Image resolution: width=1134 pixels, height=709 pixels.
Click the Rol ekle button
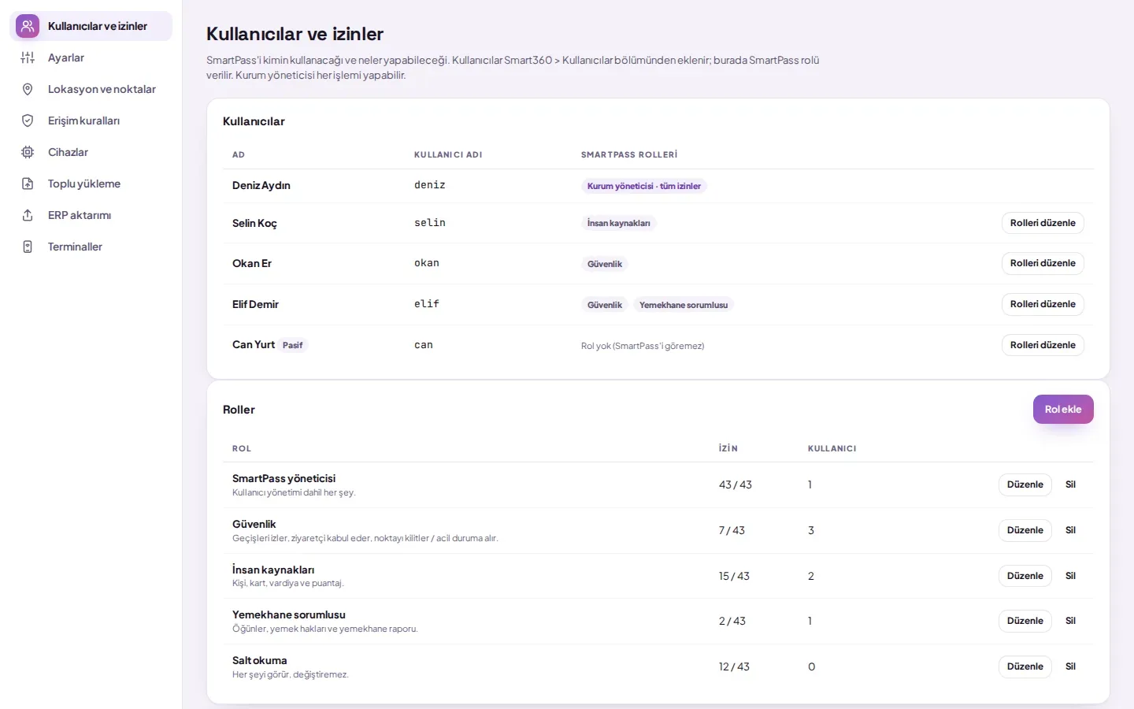(x=1063, y=409)
